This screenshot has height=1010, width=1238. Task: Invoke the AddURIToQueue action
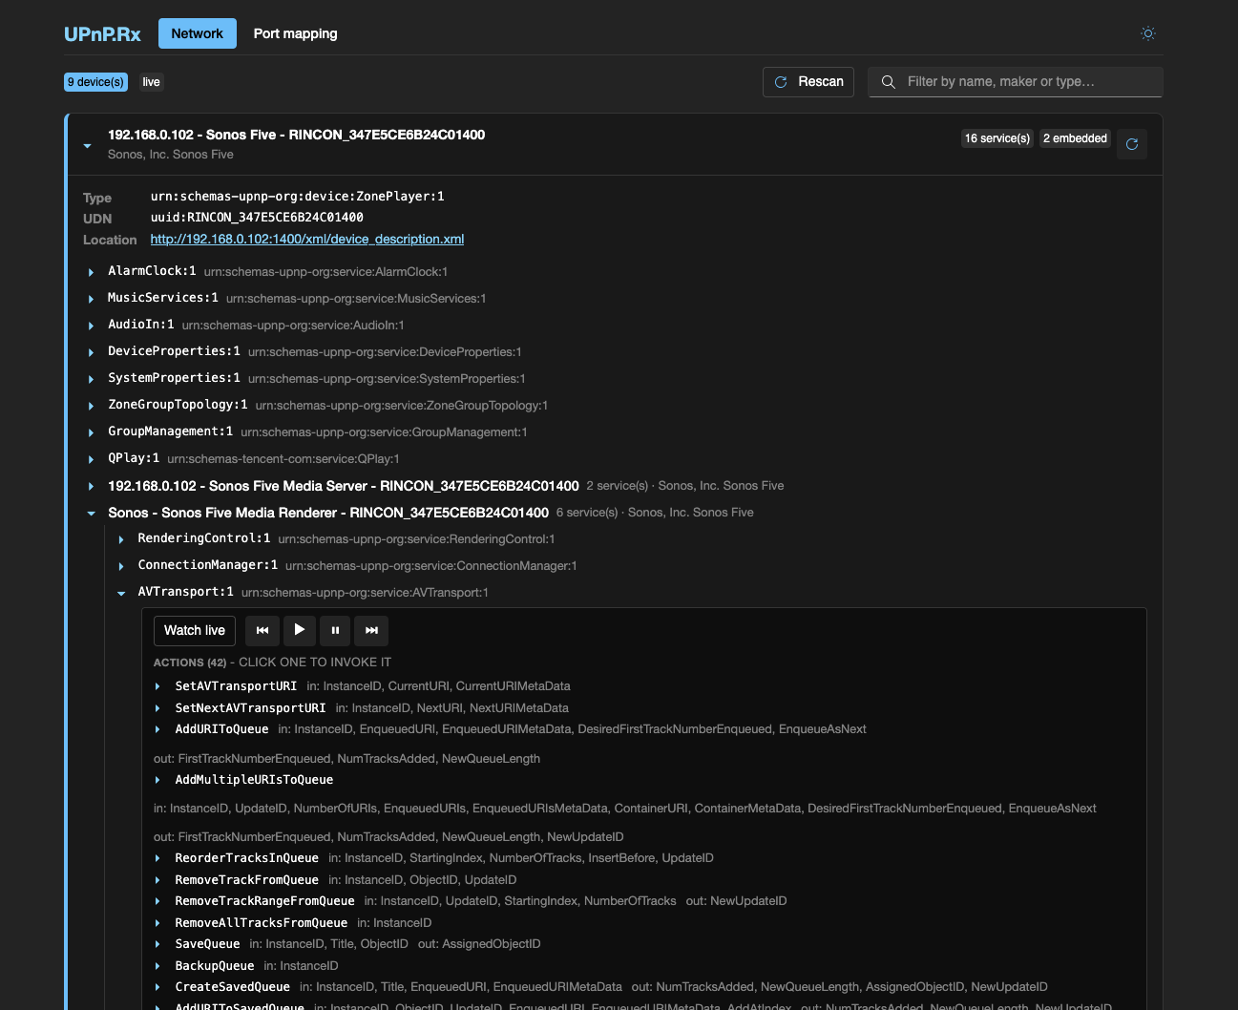click(221, 728)
